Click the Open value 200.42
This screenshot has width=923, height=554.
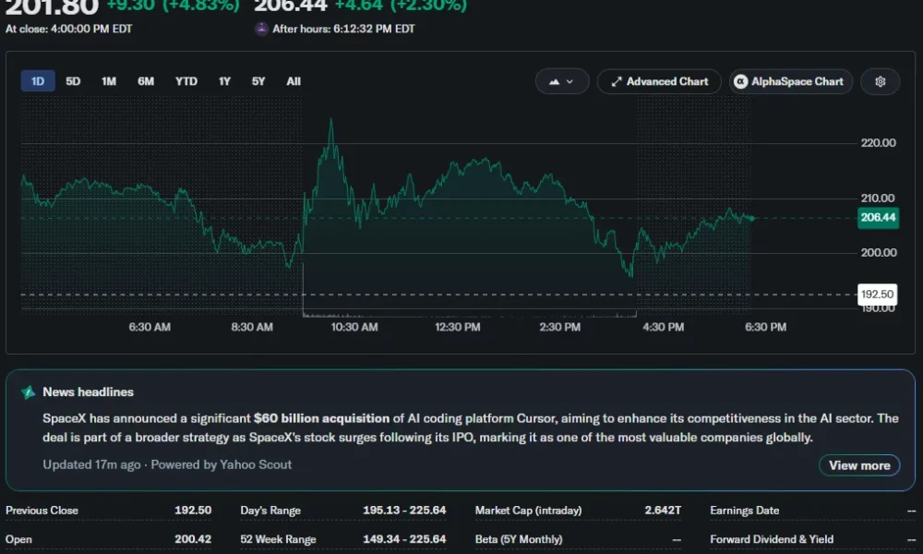pos(193,538)
